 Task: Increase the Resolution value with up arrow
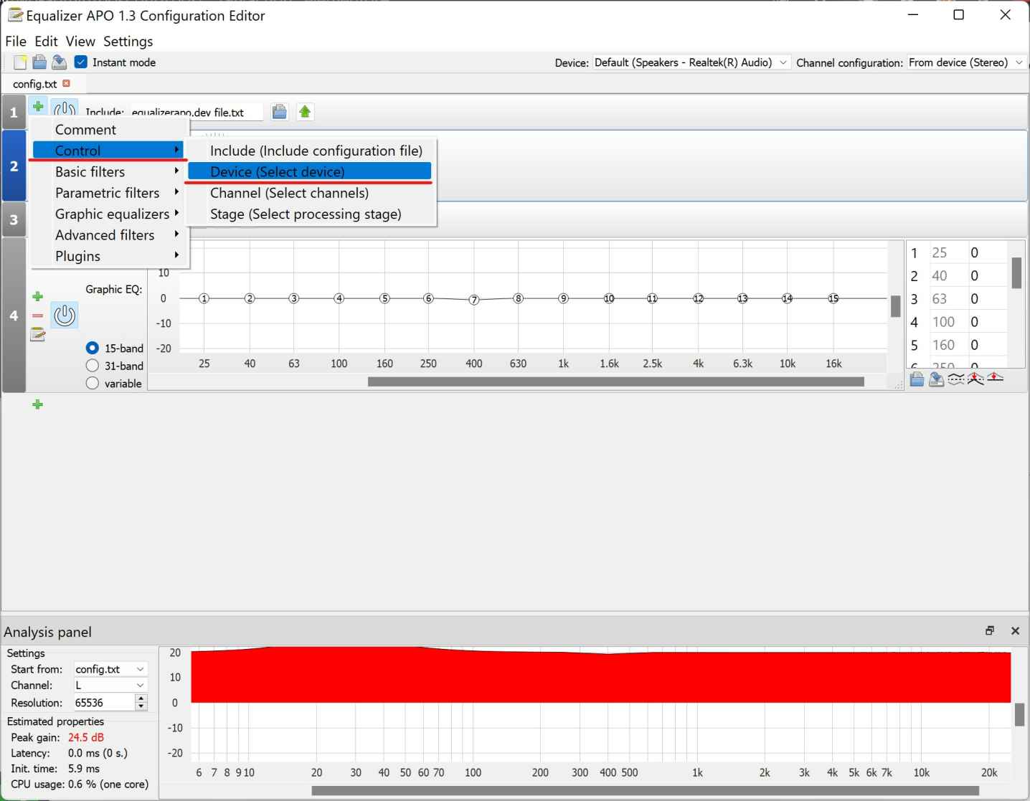(x=141, y=699)
